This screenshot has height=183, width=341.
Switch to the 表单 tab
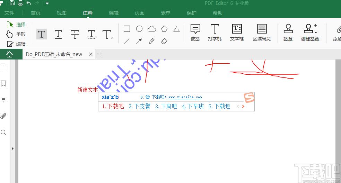click(166, 13)
